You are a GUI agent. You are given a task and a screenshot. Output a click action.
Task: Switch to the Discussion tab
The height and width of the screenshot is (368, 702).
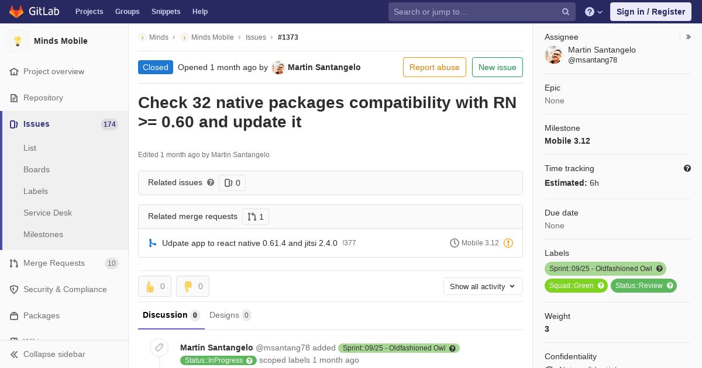pos(171,315)
